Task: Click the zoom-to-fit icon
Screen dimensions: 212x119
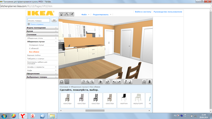Action: click(x=83, y=82)
